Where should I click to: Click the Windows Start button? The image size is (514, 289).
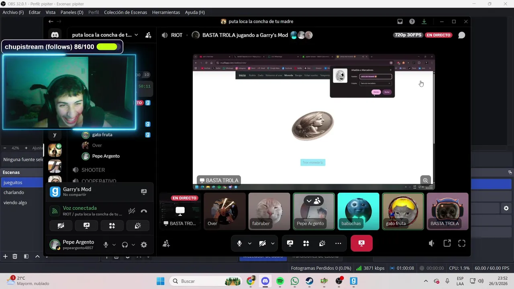(160, 281)
